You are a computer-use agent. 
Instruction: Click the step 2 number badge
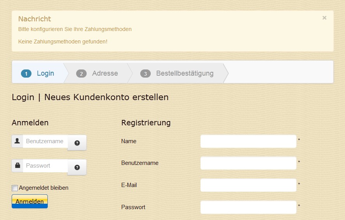coord(81,74)
